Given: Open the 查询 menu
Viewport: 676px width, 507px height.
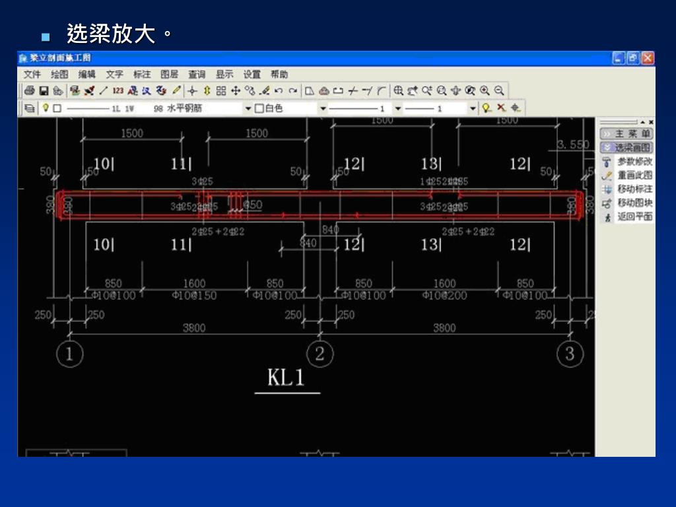Looking at the screenshot, I should tap(197, 74).
